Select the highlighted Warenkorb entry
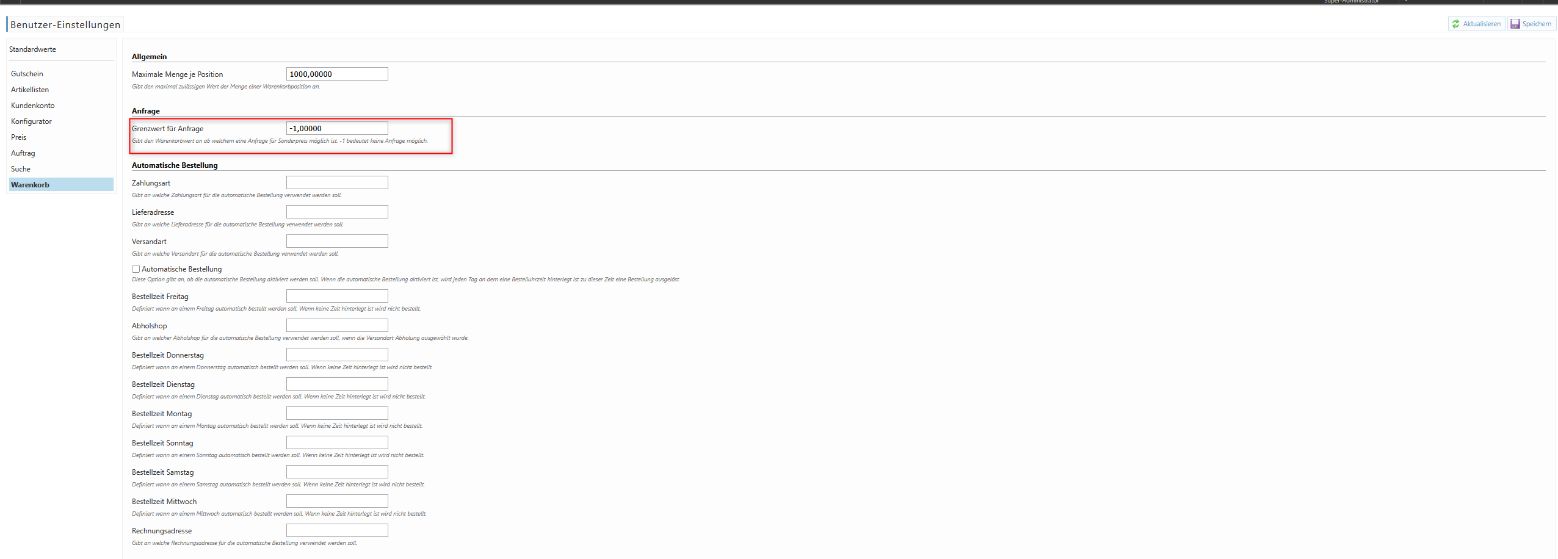 point(31,185)
